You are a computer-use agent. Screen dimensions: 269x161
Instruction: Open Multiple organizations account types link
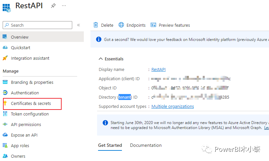[173, 106]
